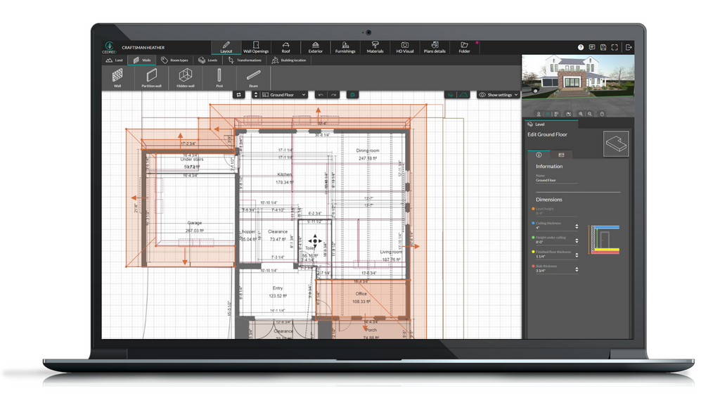720x405 pixels.
Task: Open the feedback chat icon
Action: [x=592, y=47]
